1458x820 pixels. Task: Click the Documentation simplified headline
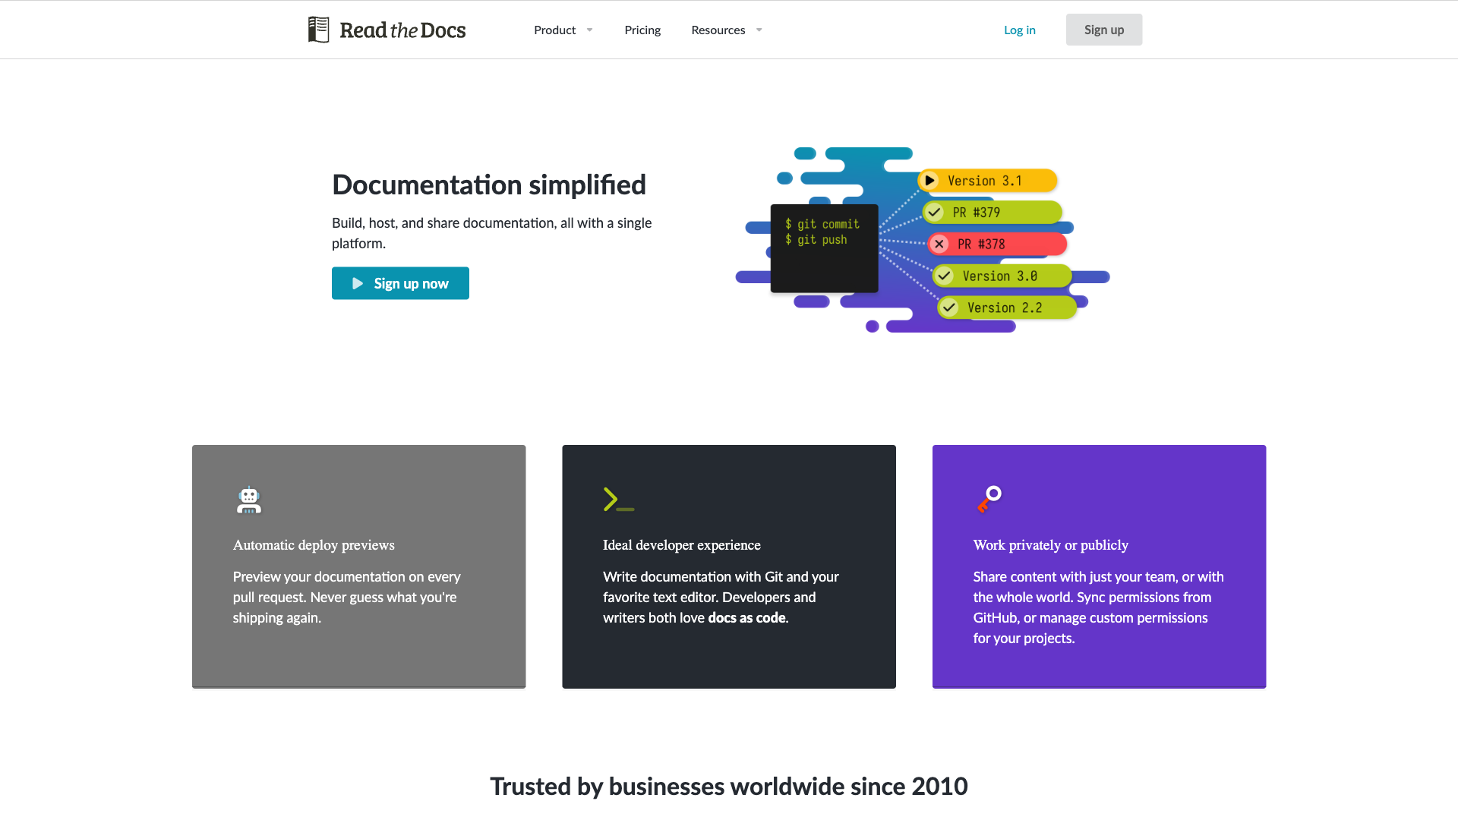click(488, 184)
